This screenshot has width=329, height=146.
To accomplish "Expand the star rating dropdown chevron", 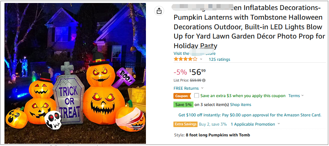I will [201, 59].
